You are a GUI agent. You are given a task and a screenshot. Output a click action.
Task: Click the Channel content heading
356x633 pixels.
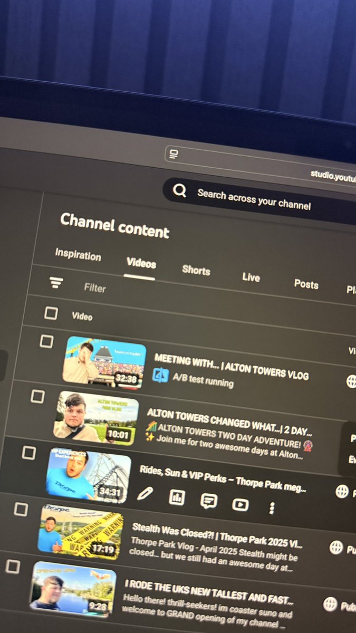[115, 226]
